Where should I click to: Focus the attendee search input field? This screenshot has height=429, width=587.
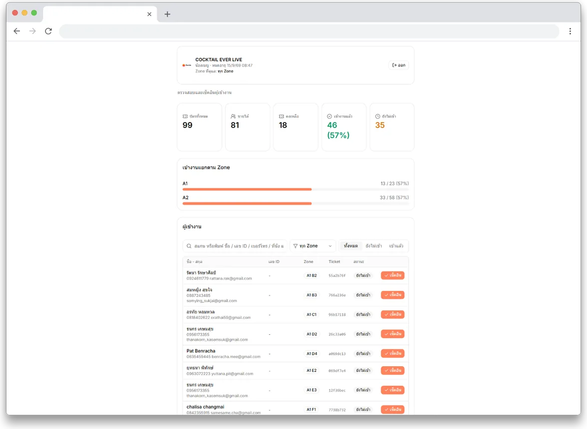click(x=235, y=246)
